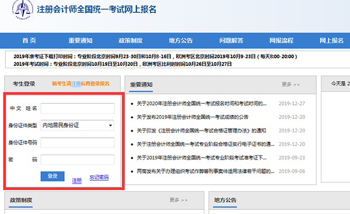The image size is (350, 214).
Task: Select the 地方公告 panel header
Action: [225, 200]
